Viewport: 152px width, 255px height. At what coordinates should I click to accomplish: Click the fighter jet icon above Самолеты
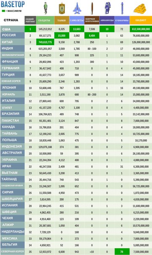click(77, 8)
